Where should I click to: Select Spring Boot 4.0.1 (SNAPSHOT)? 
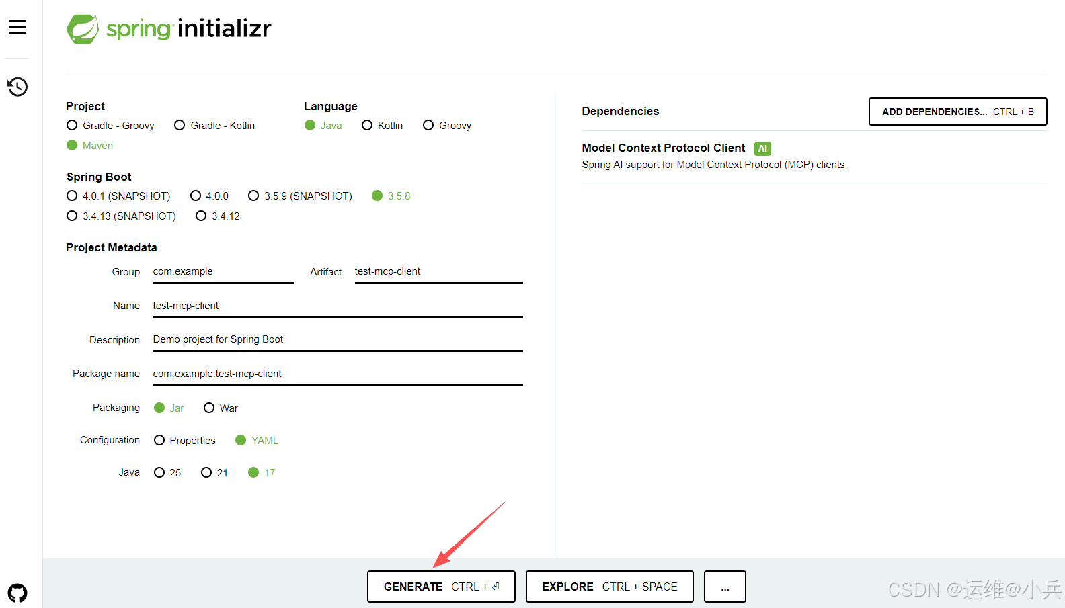119,196
